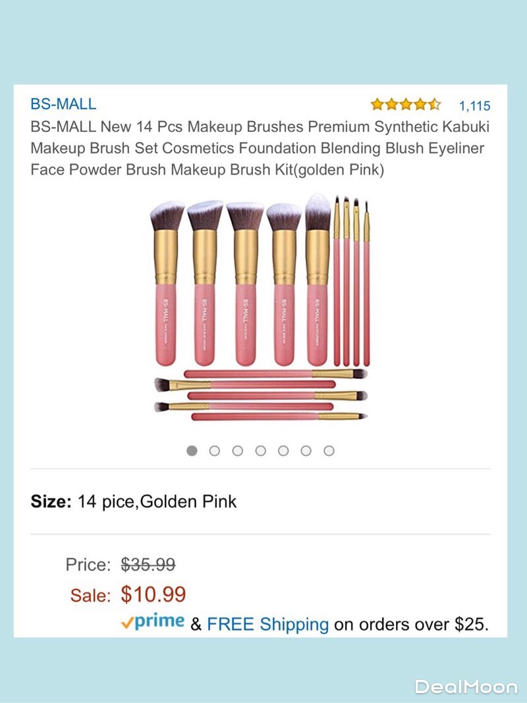Image resolution: width=527 pixels, height=703 pixels.
Task: Click the rightmost thin upright eyeliner brush
Action: click(x=367, y=283)
